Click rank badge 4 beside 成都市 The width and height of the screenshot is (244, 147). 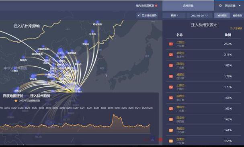tap(171, 76)
